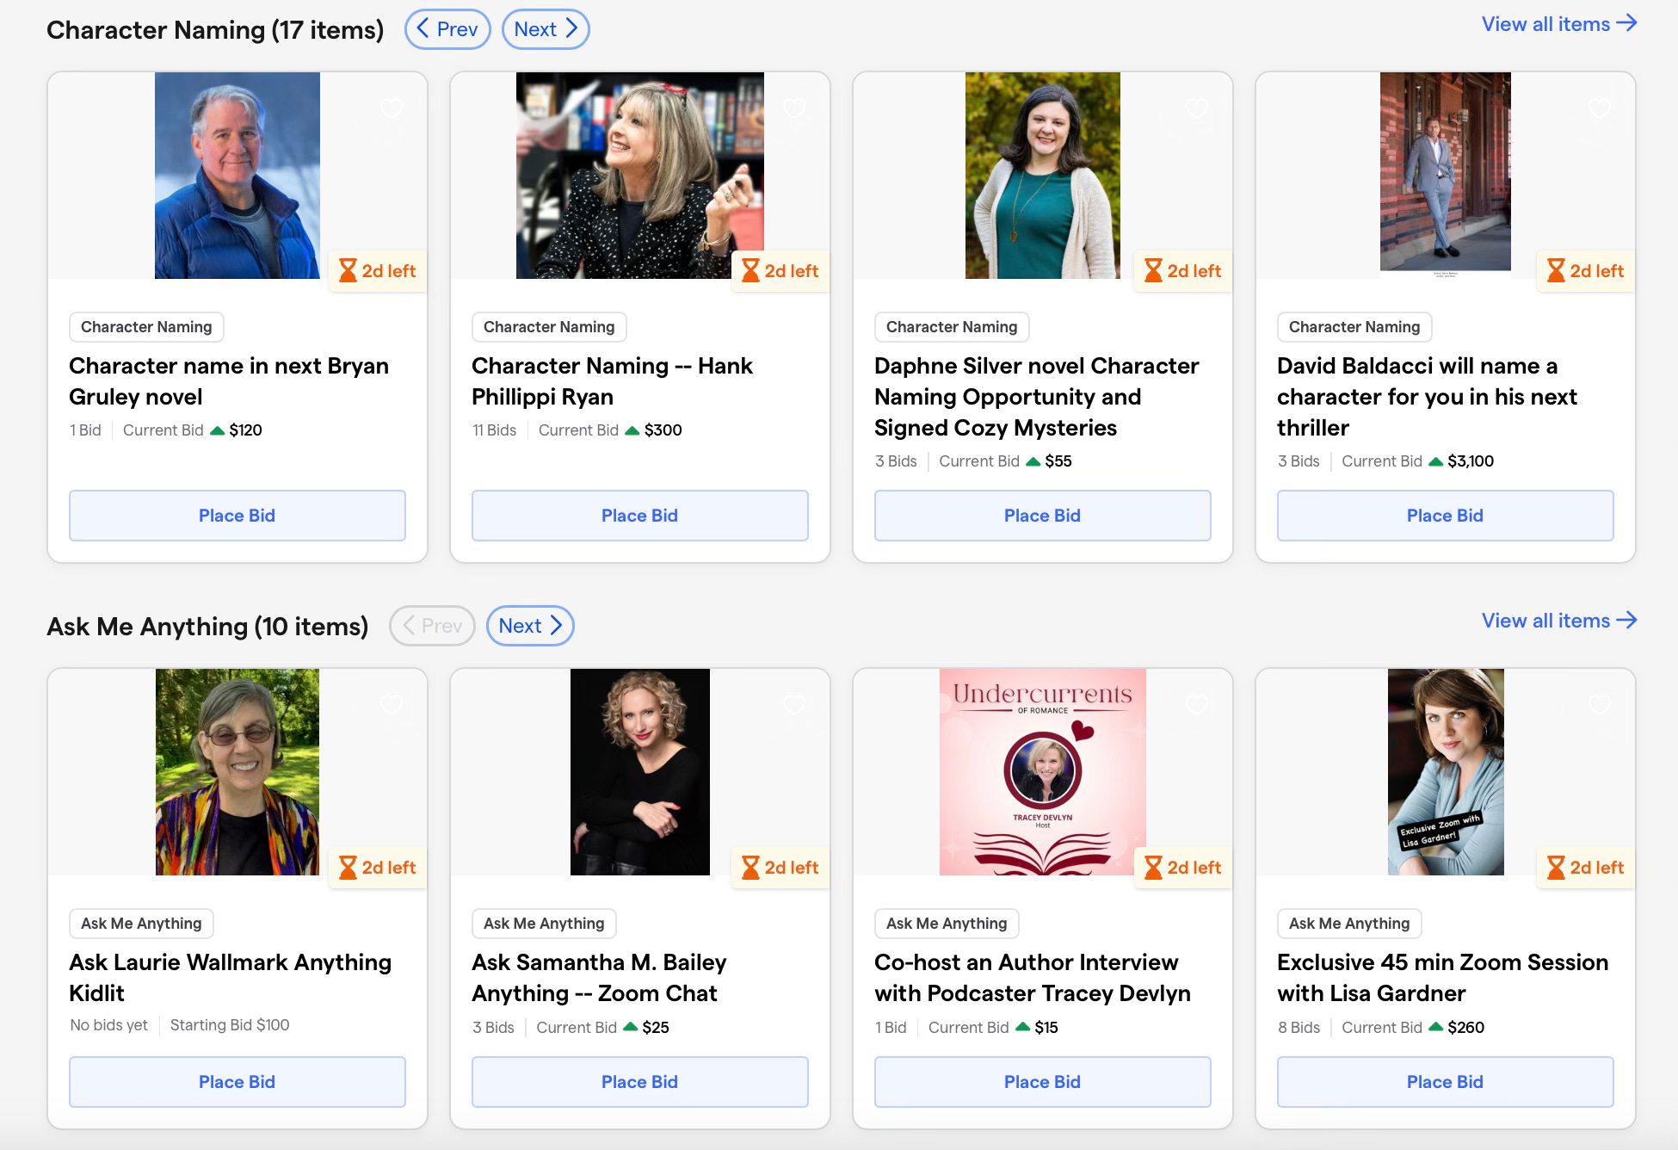This screenshot has width=1678, height=1150.
Task: Open Undercurrents of Romance podcast thumbnail
Action: click(1042, 772)
